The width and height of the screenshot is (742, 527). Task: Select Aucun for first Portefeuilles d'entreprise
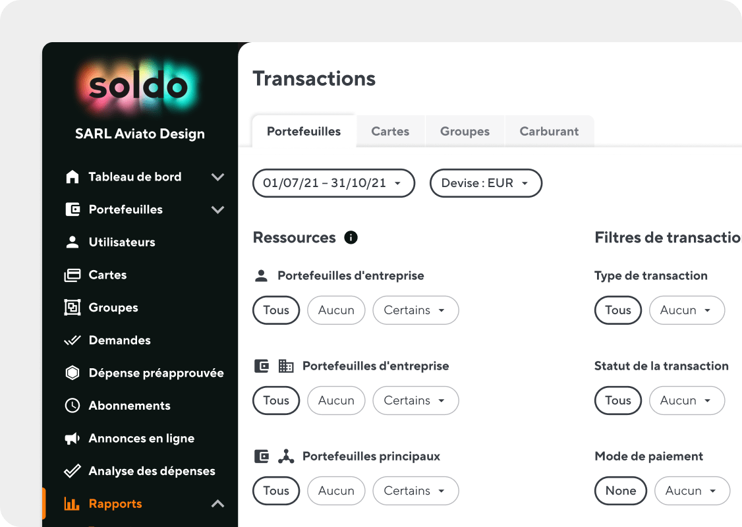click(336, 310)
